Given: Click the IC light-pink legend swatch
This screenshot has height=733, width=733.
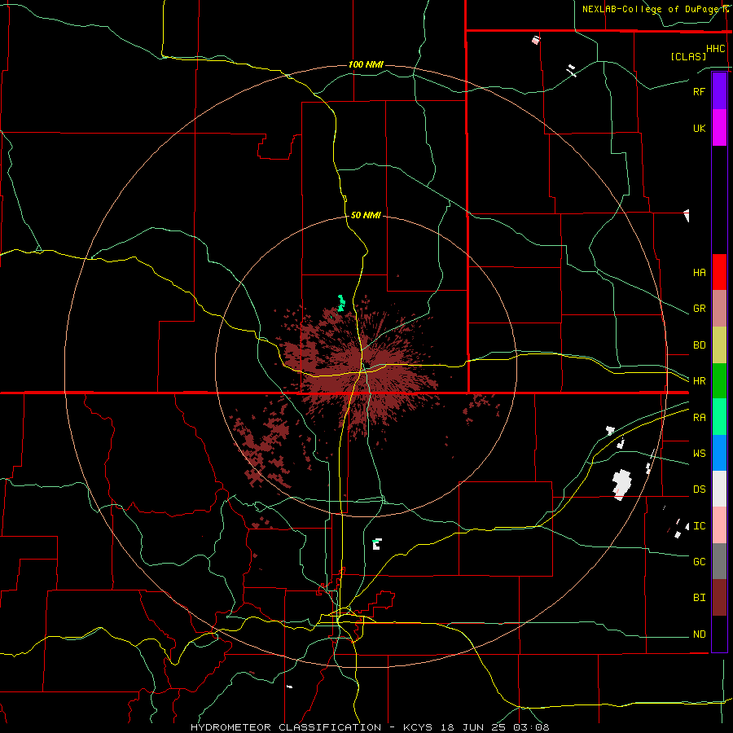Looking at the screenshot, I should (719, 525).
